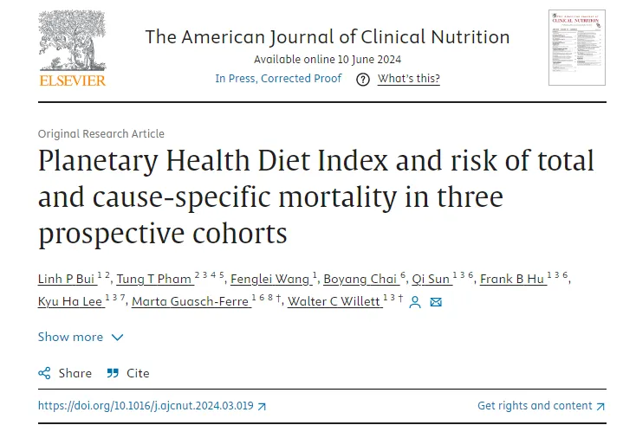Select author Frank B Hu
The width and height of the screenshot is (623, 438).
tap(513, 280)
